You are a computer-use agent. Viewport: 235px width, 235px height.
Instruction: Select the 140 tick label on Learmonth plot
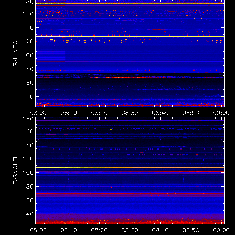[x=28, y=145]
